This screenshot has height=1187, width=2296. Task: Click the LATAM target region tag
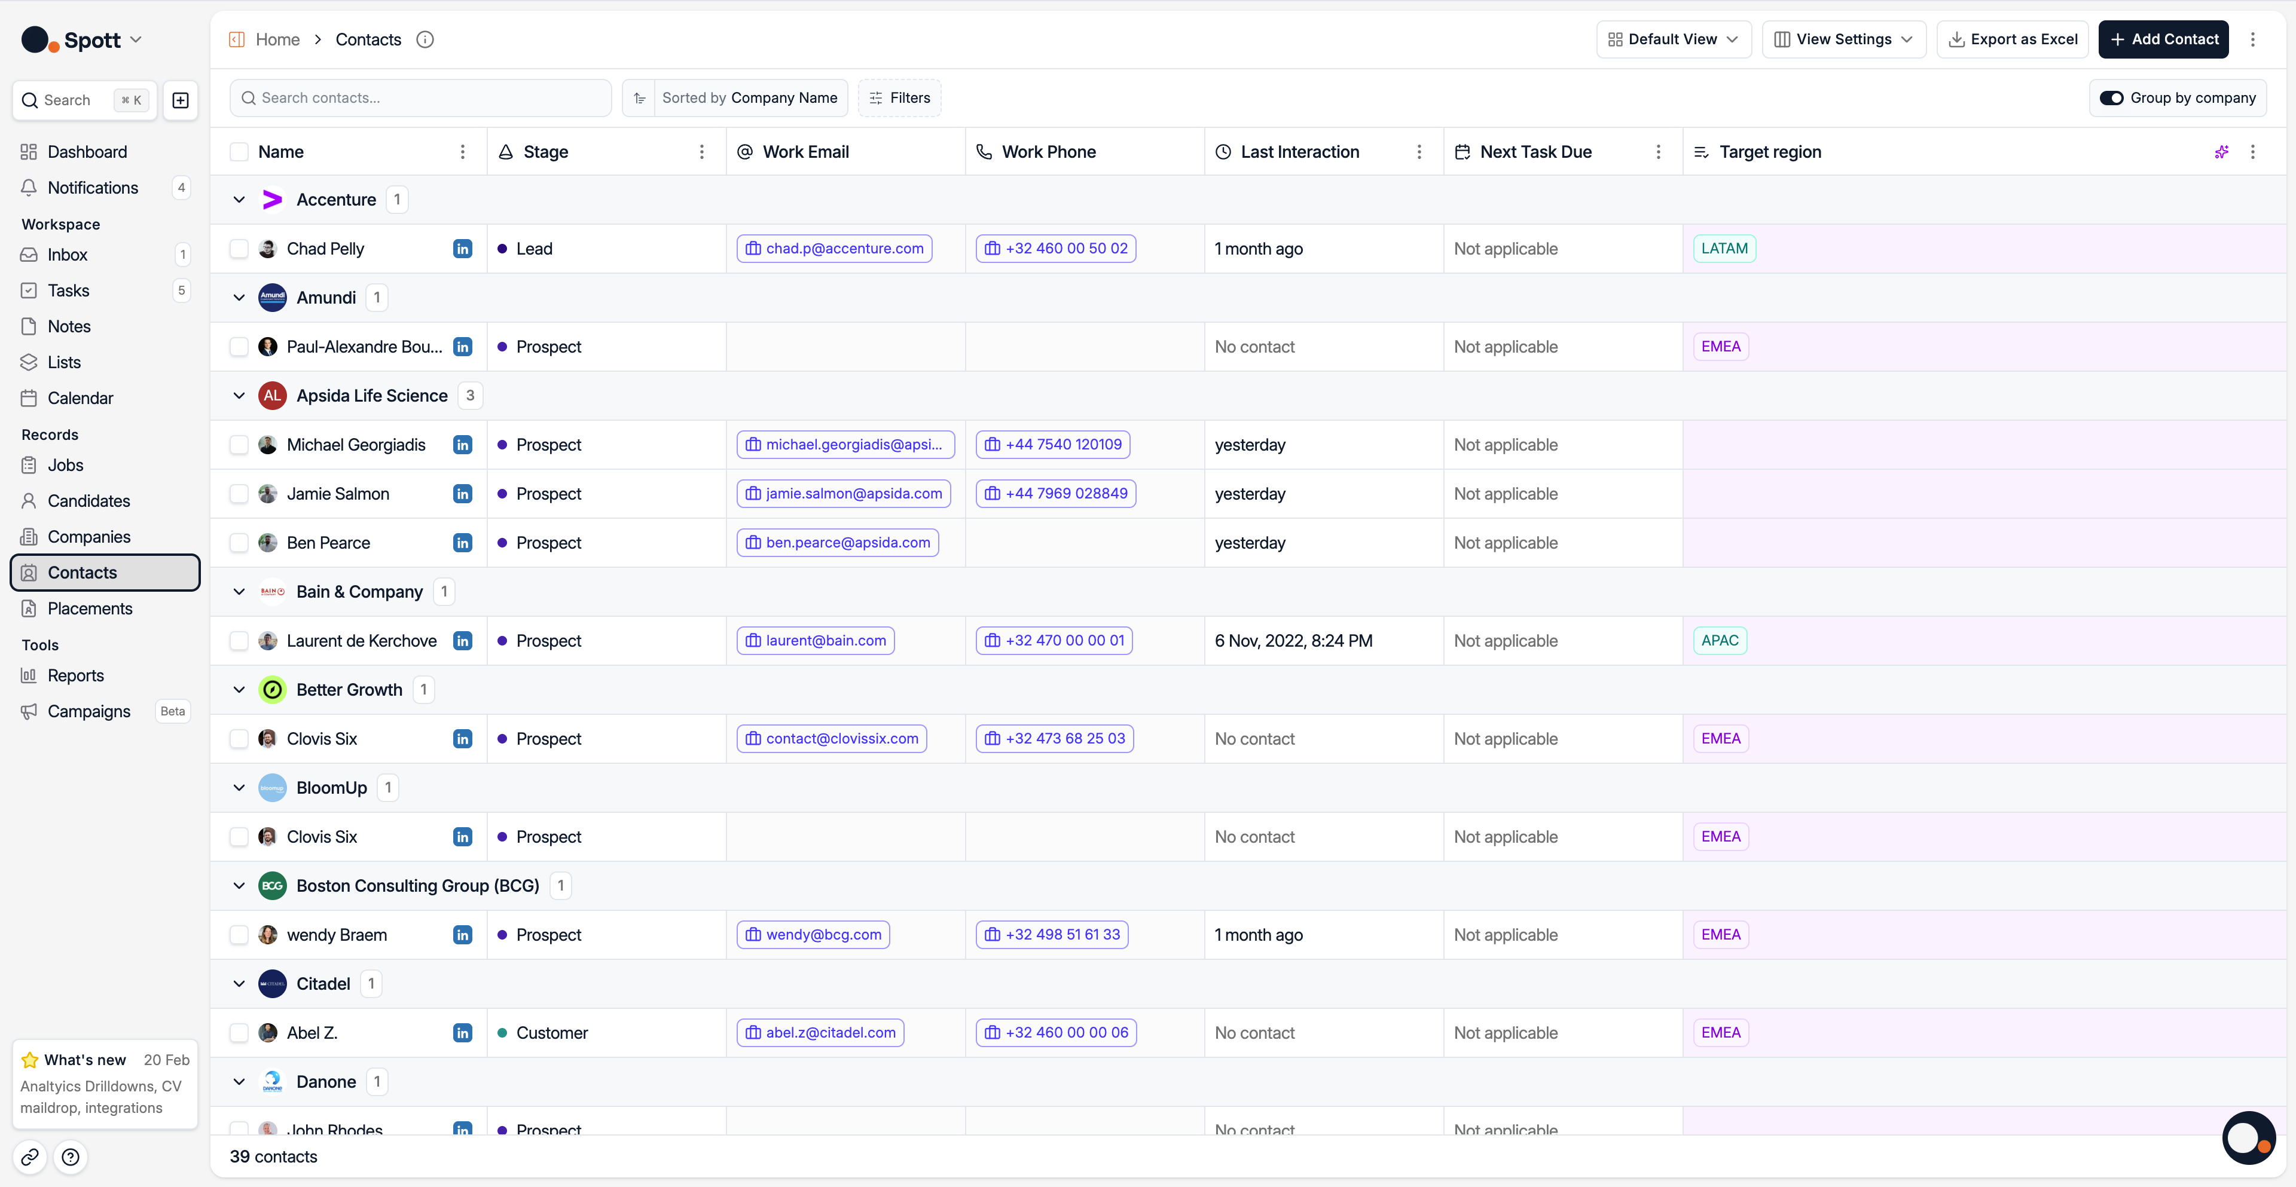click(1724, 249)
